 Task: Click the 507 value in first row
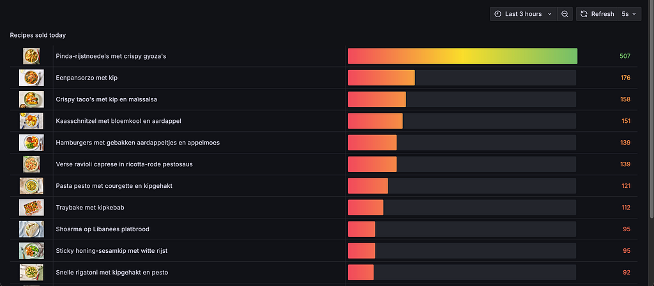pyautogui.click(x=625, y=56)
